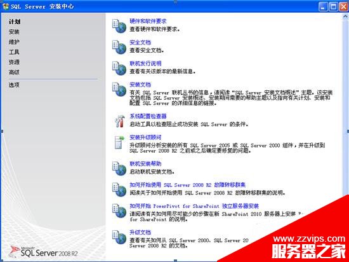The width and height of the screenshot is (349, 262).
Task: Select the 计划 page in the sidebar
Action: point(15,22)
